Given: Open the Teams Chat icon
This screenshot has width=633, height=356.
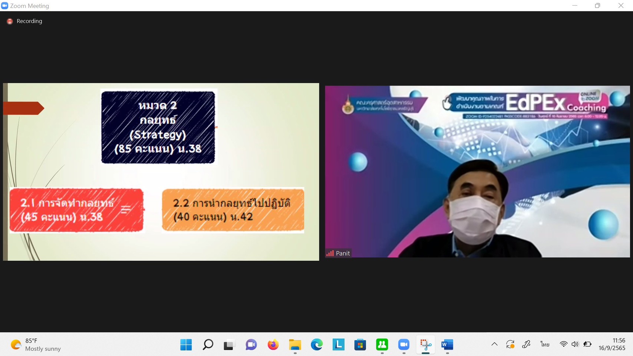Looking at the screenshot, I should (x=251, y=345).
